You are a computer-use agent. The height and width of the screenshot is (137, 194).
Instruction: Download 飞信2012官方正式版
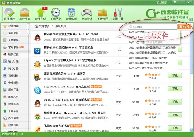tap(175, 128)
